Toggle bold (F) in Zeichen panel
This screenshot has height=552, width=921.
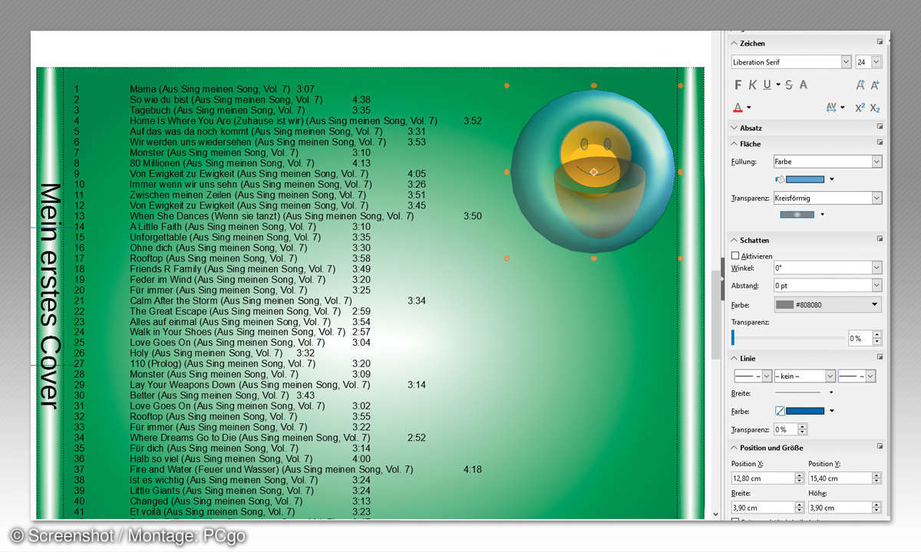[x=738, y=84]
